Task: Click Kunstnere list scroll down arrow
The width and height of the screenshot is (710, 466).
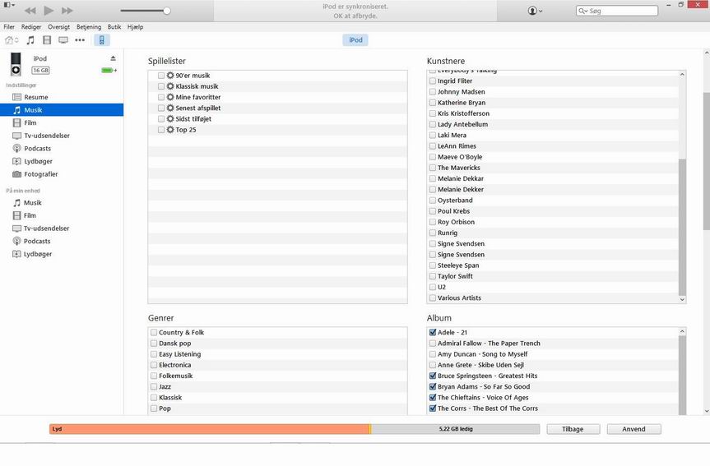Action: [682, 299]
